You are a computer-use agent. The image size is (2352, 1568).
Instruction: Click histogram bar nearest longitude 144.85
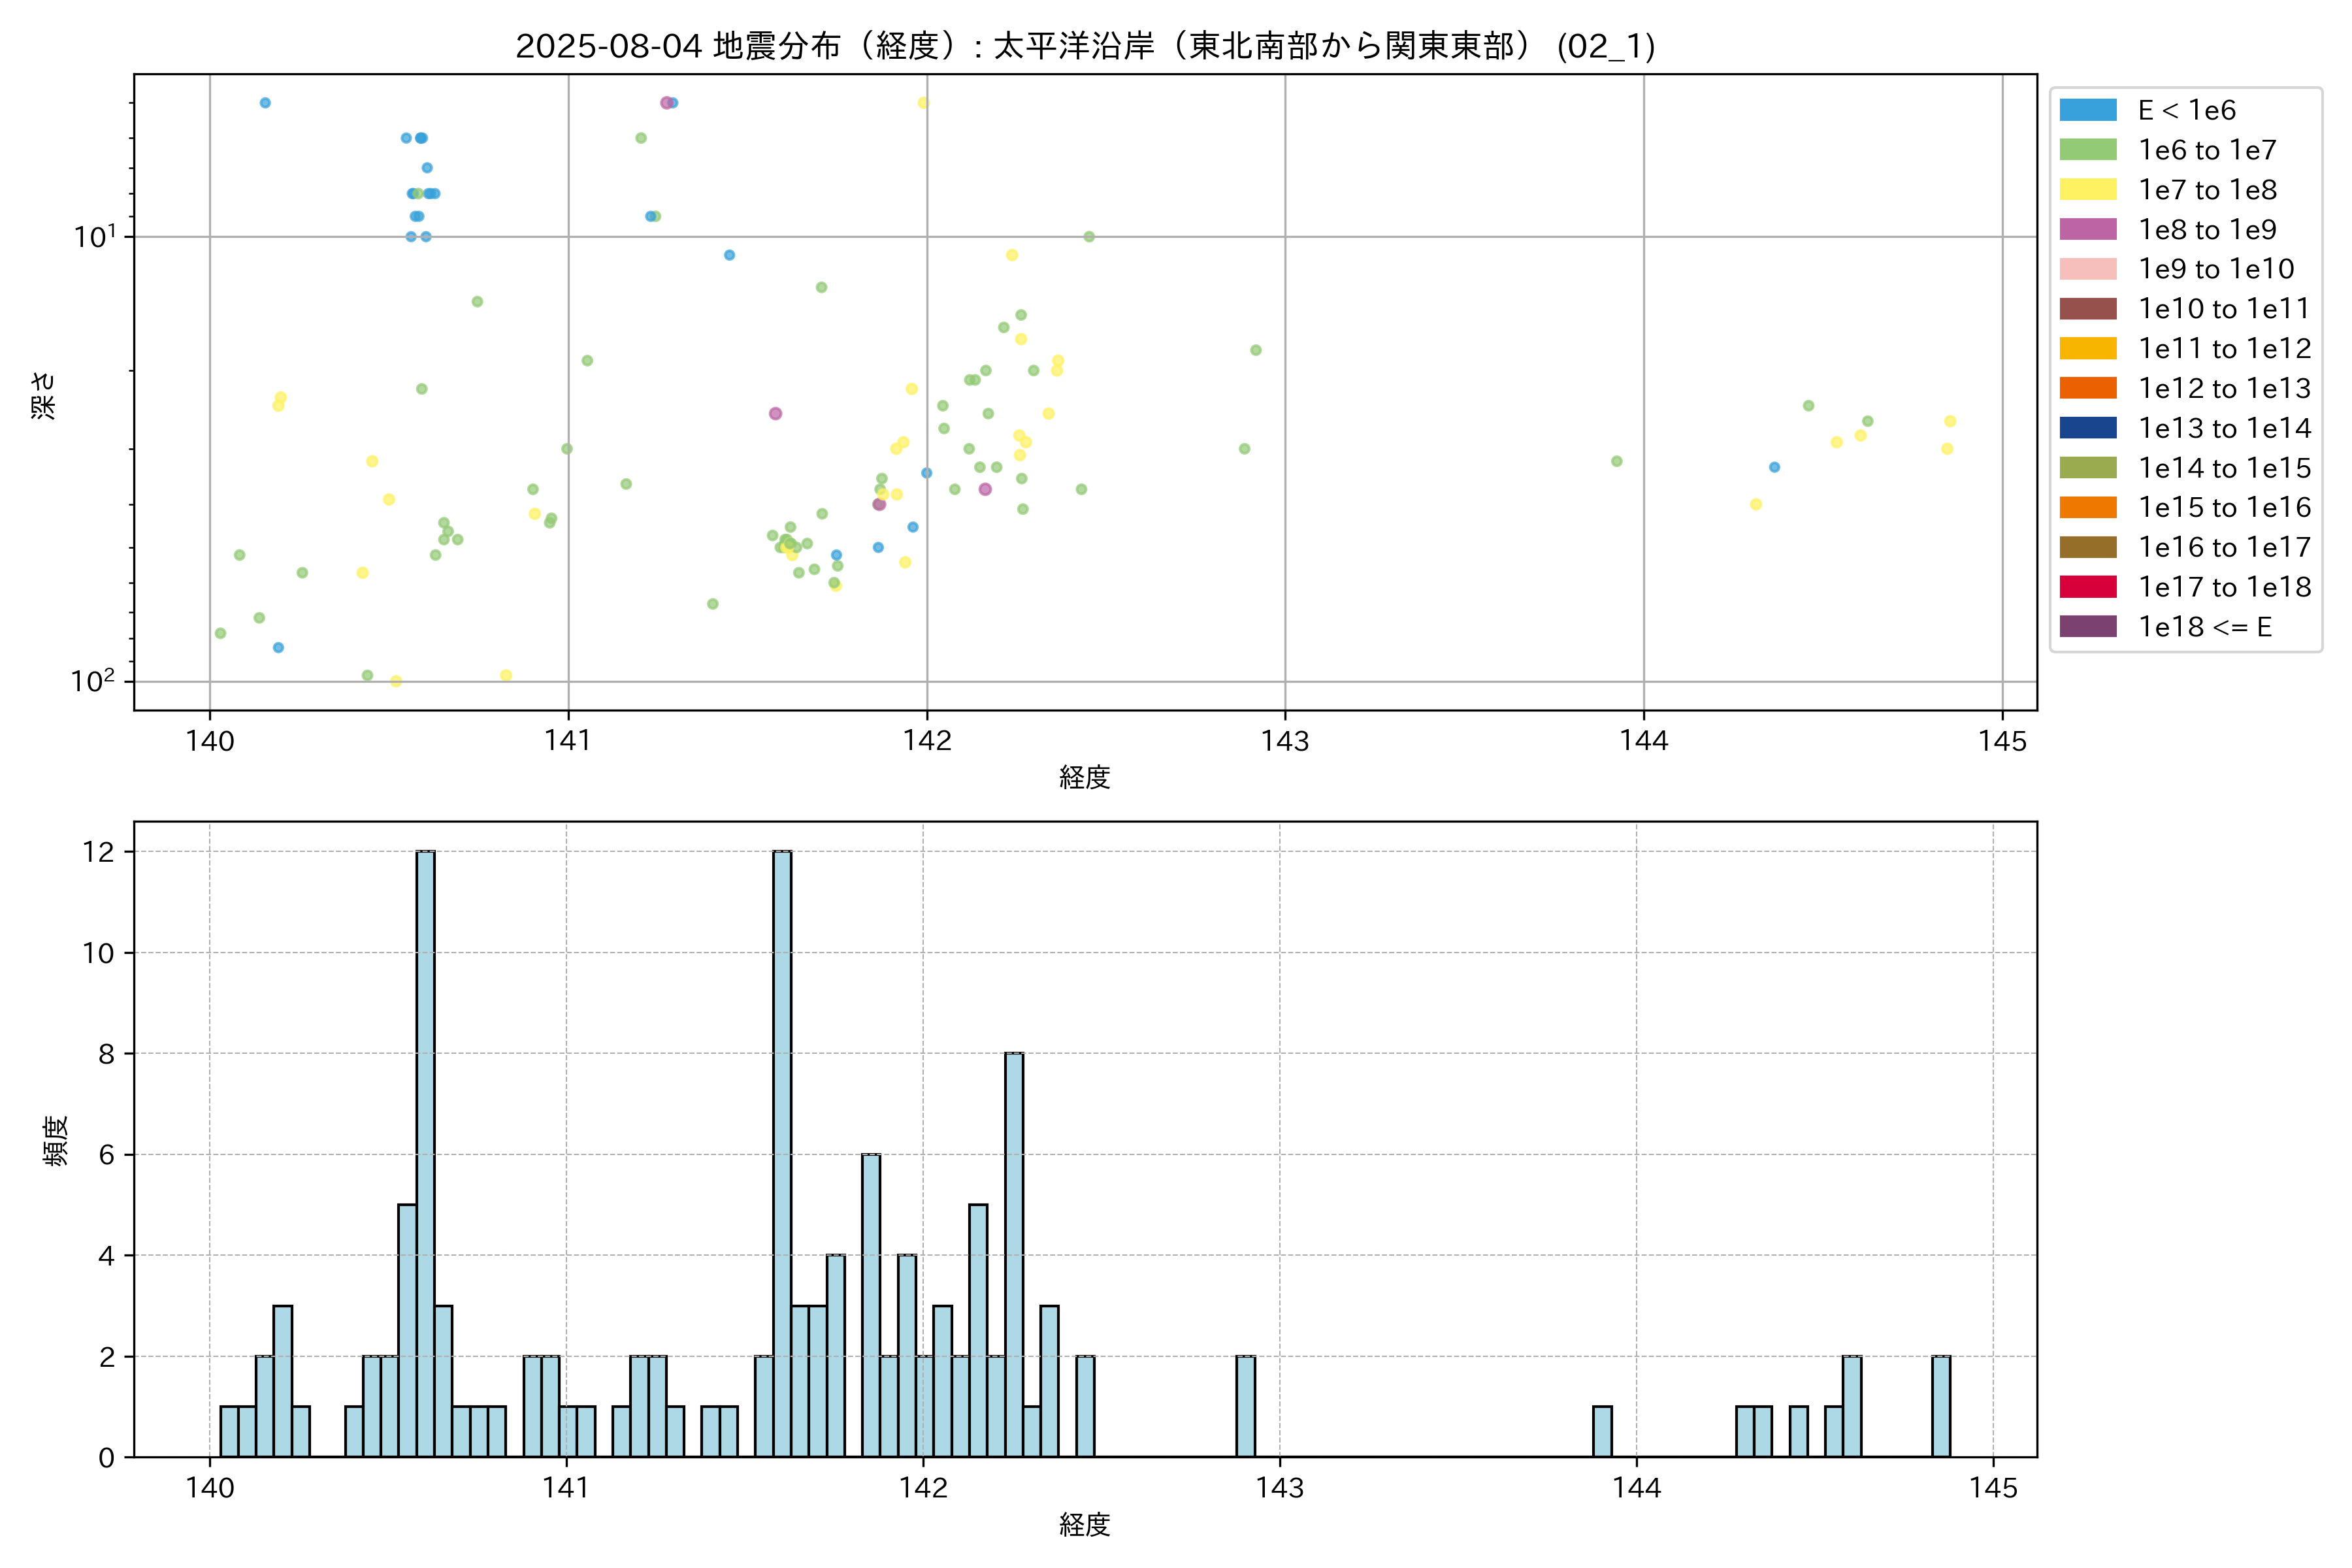point(1940,1406)
